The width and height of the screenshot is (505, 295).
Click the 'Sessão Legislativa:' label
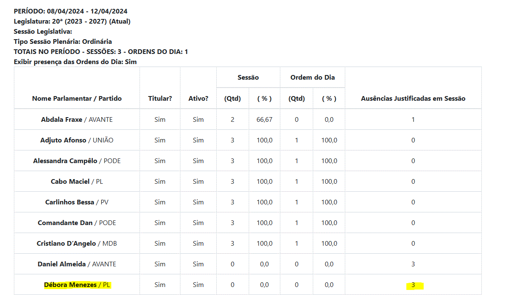coord(43,32)
